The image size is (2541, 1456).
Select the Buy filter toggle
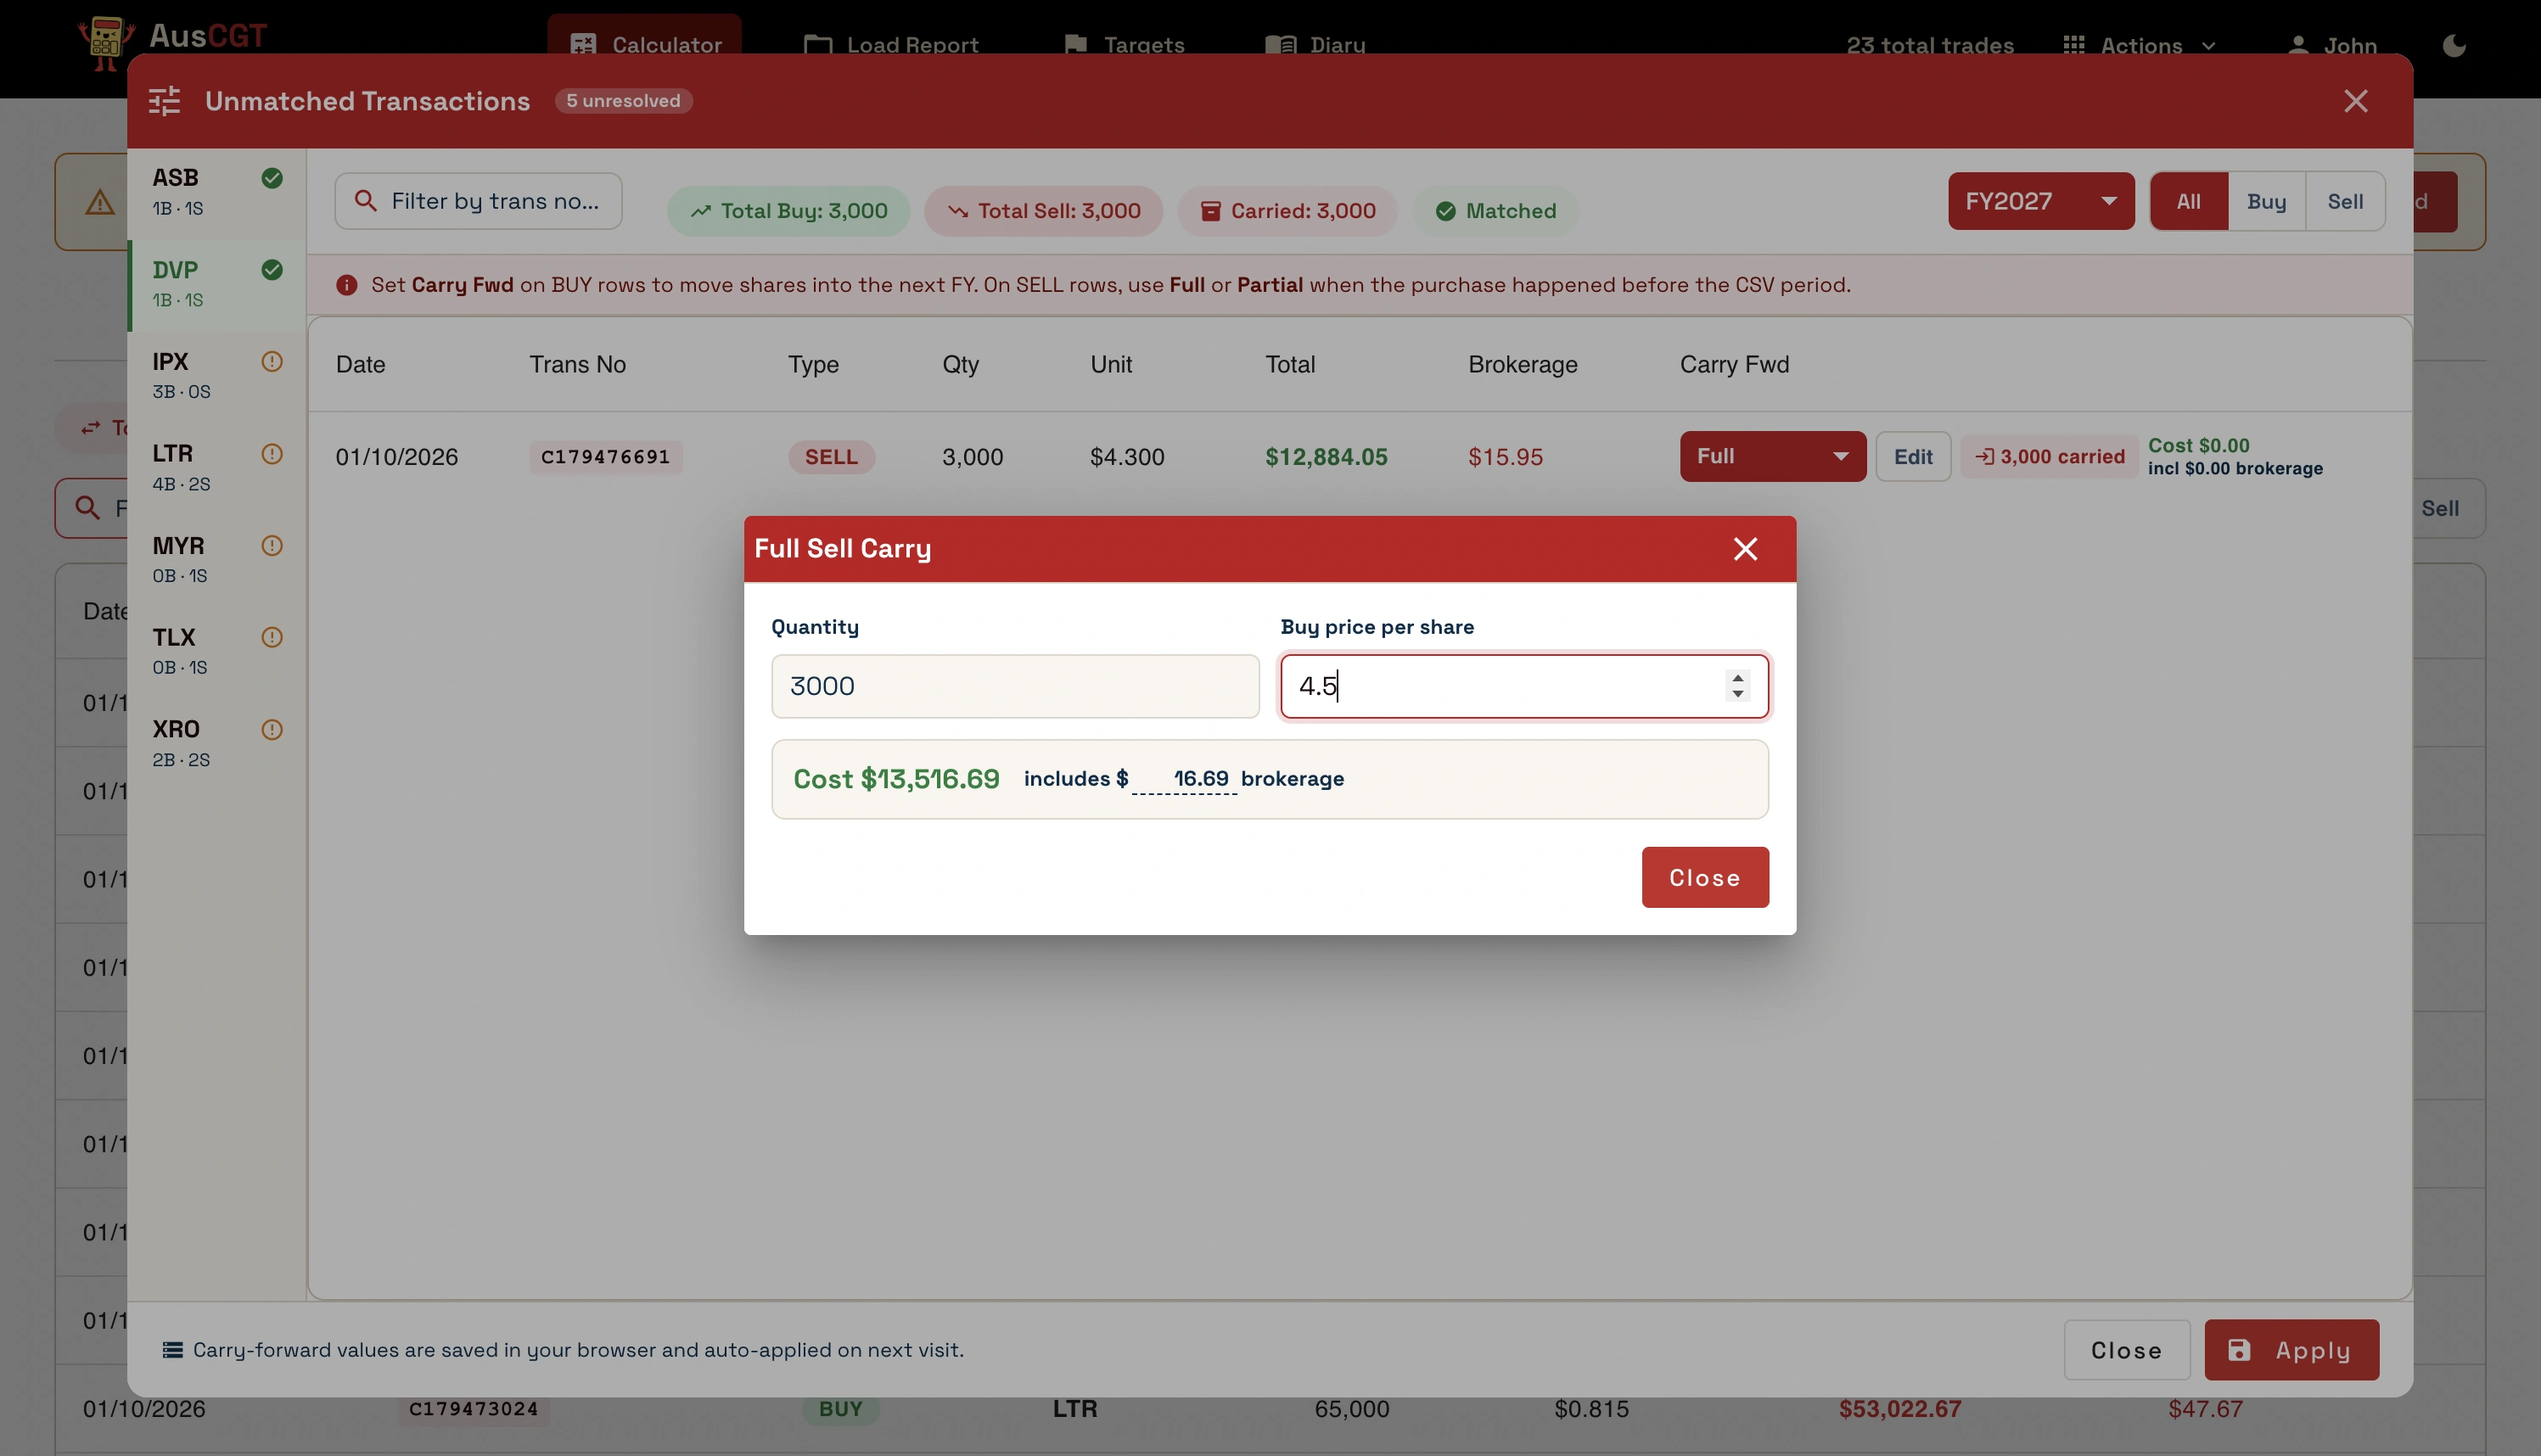(x=2266, y=201)
